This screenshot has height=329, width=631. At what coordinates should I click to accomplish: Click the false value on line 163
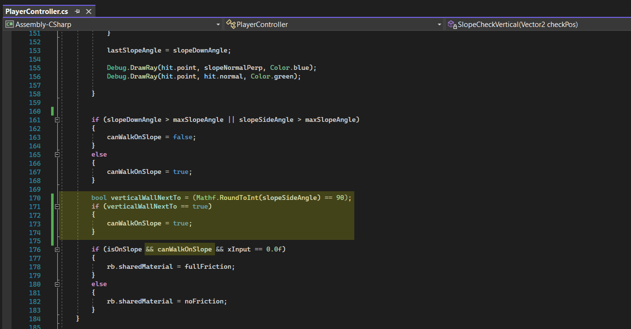183,137
